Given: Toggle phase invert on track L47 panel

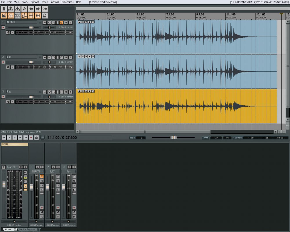Looking at the screenshot, I should tap(61, 57).
